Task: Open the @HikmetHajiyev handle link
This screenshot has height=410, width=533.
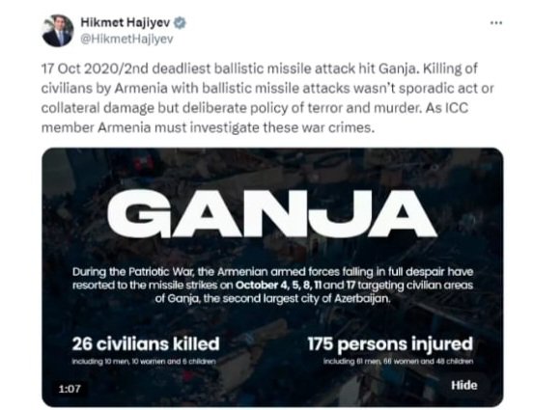Action: (x=126, y=39)
